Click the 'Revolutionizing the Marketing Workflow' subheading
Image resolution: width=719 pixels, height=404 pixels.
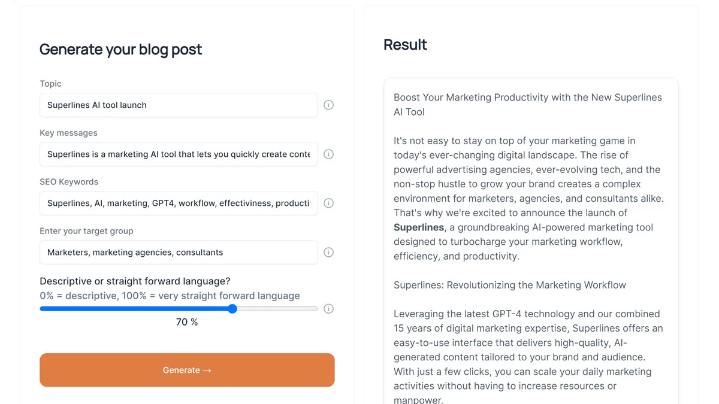coord(510,285)
